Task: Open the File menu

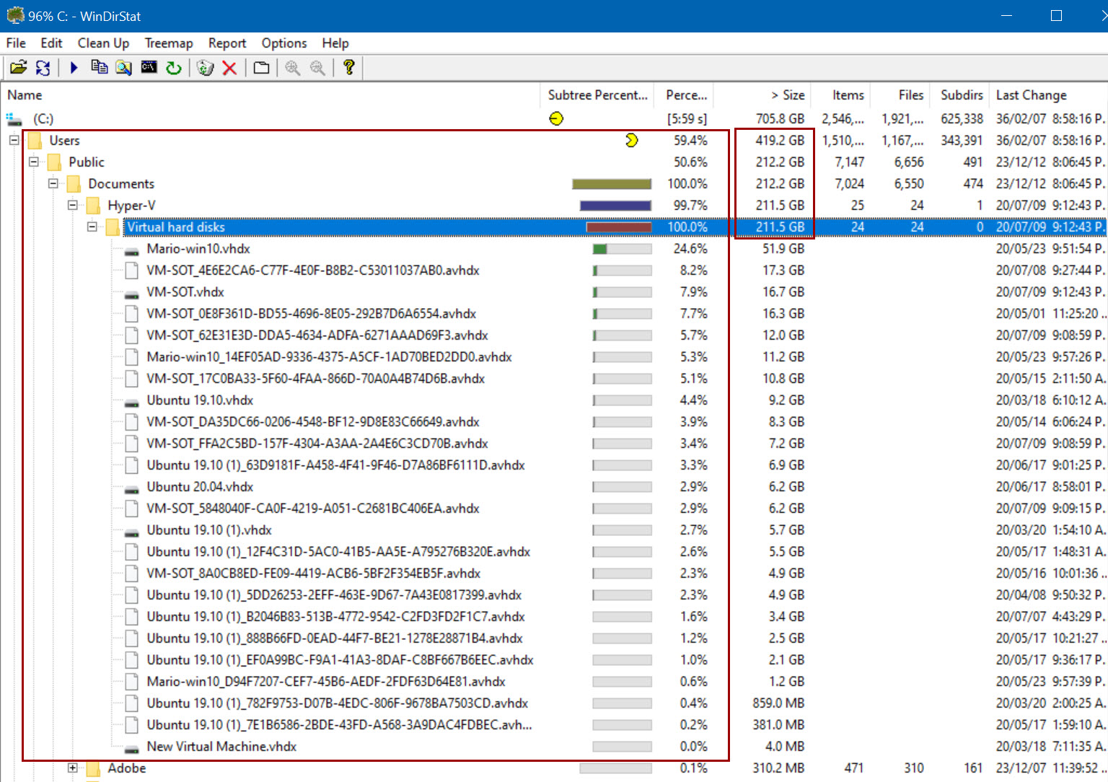Action: (x=16, y=43)
